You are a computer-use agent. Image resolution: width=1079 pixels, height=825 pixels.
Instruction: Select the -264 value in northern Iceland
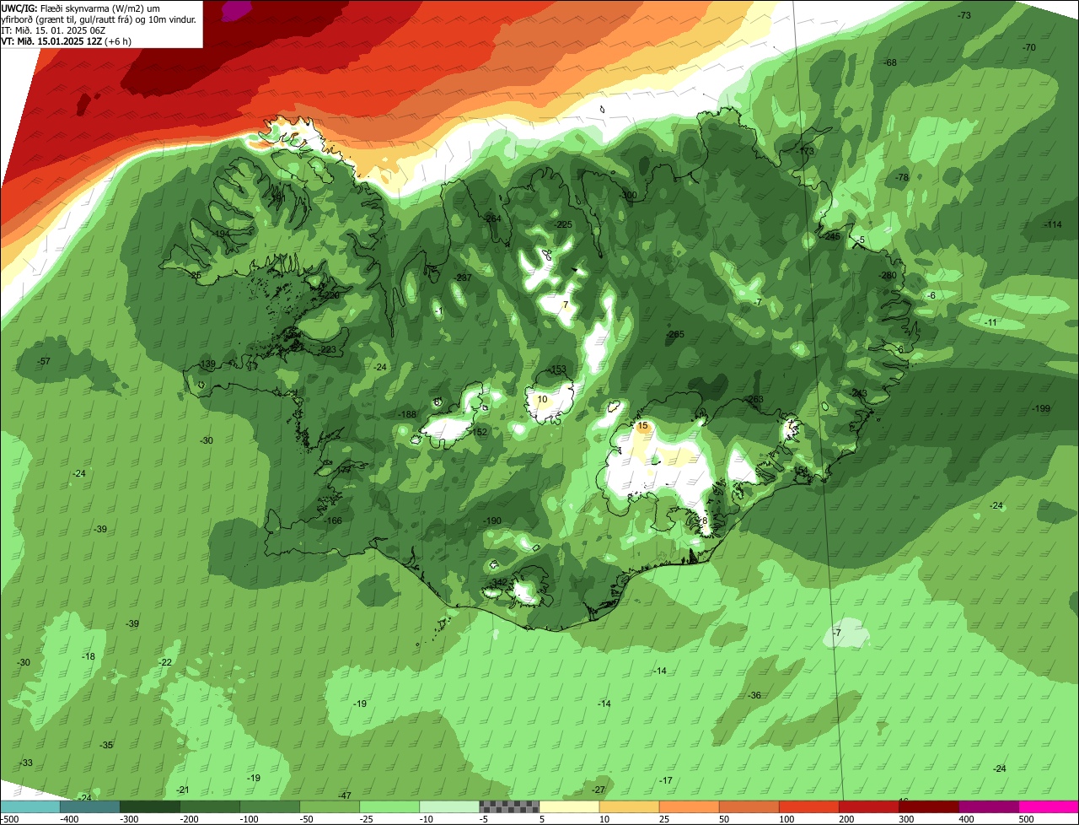click(492, 218)
